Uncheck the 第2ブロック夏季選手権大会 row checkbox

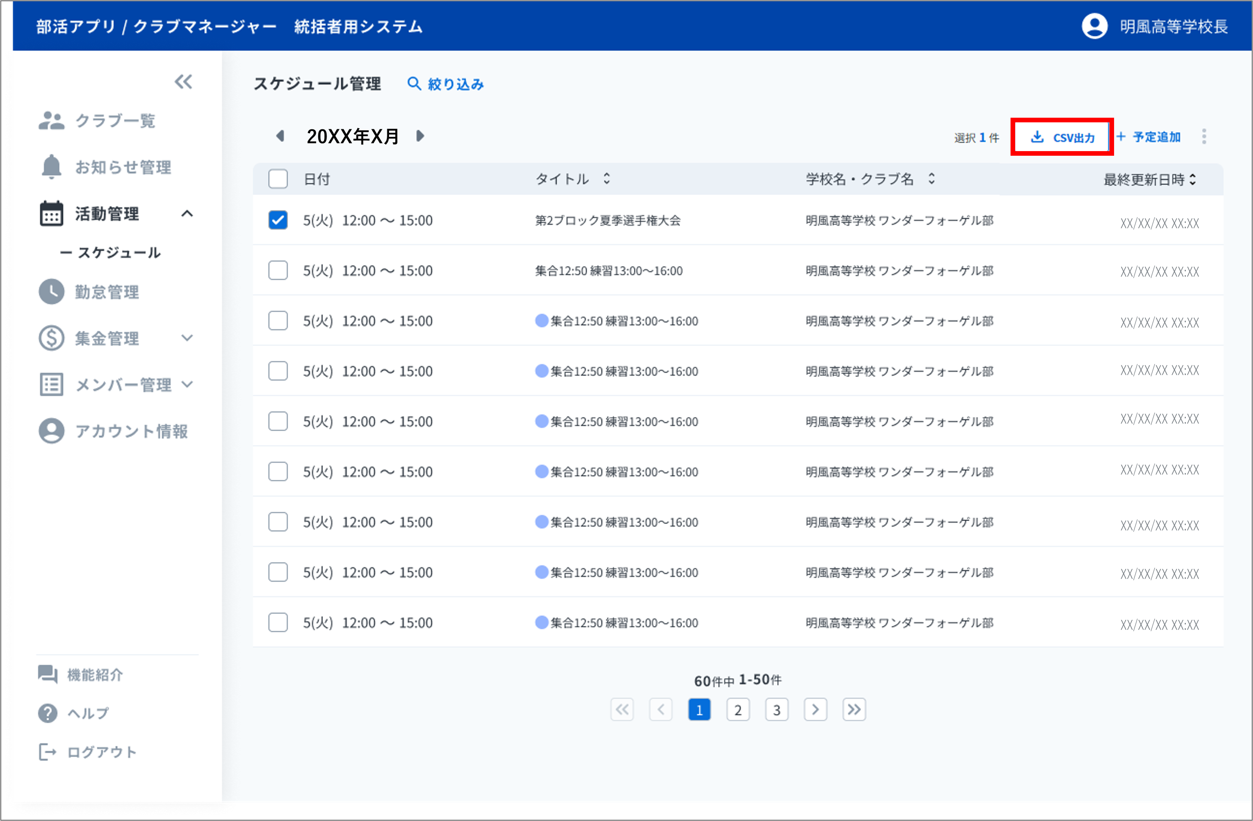278,220
